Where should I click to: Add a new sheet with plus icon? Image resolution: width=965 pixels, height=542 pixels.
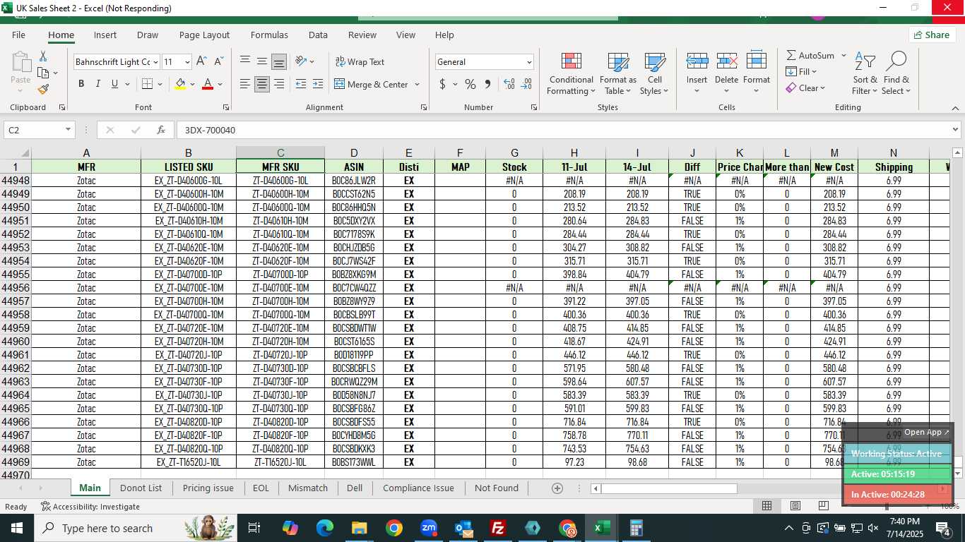[557, 488]
